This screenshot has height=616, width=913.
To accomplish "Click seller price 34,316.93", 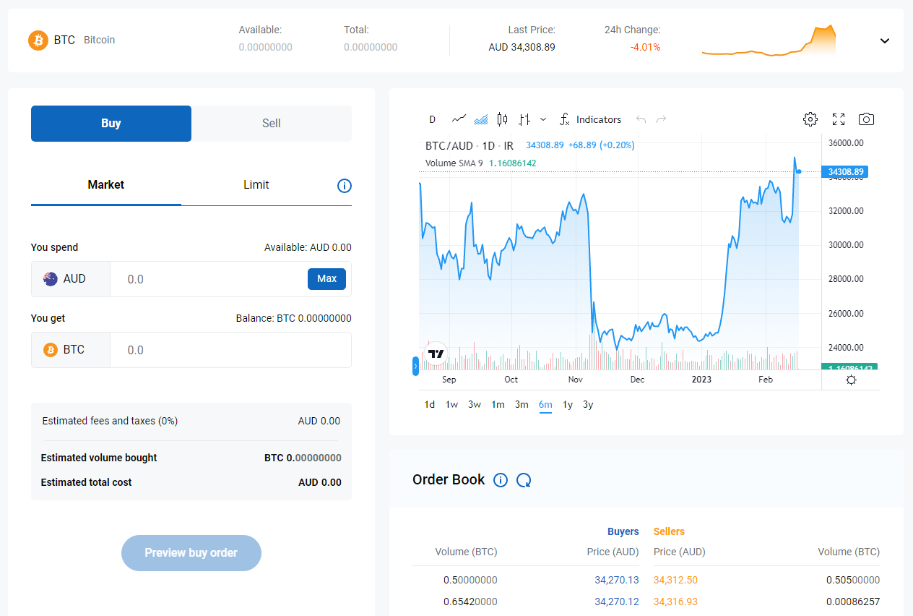I will pos(675,602).
